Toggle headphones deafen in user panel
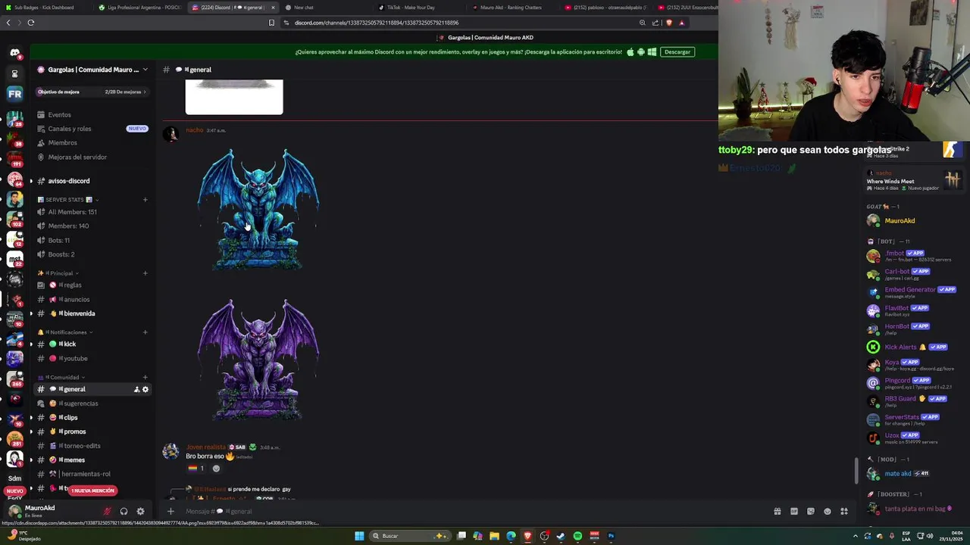Viewport: 970px width, 545px height. [x=124, y=511]
